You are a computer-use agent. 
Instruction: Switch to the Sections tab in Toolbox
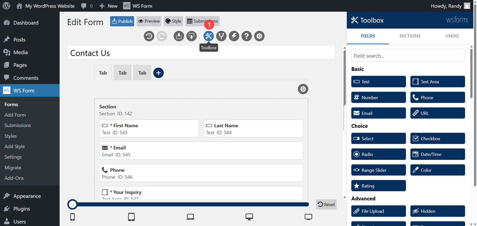click(x=410, y=36)
